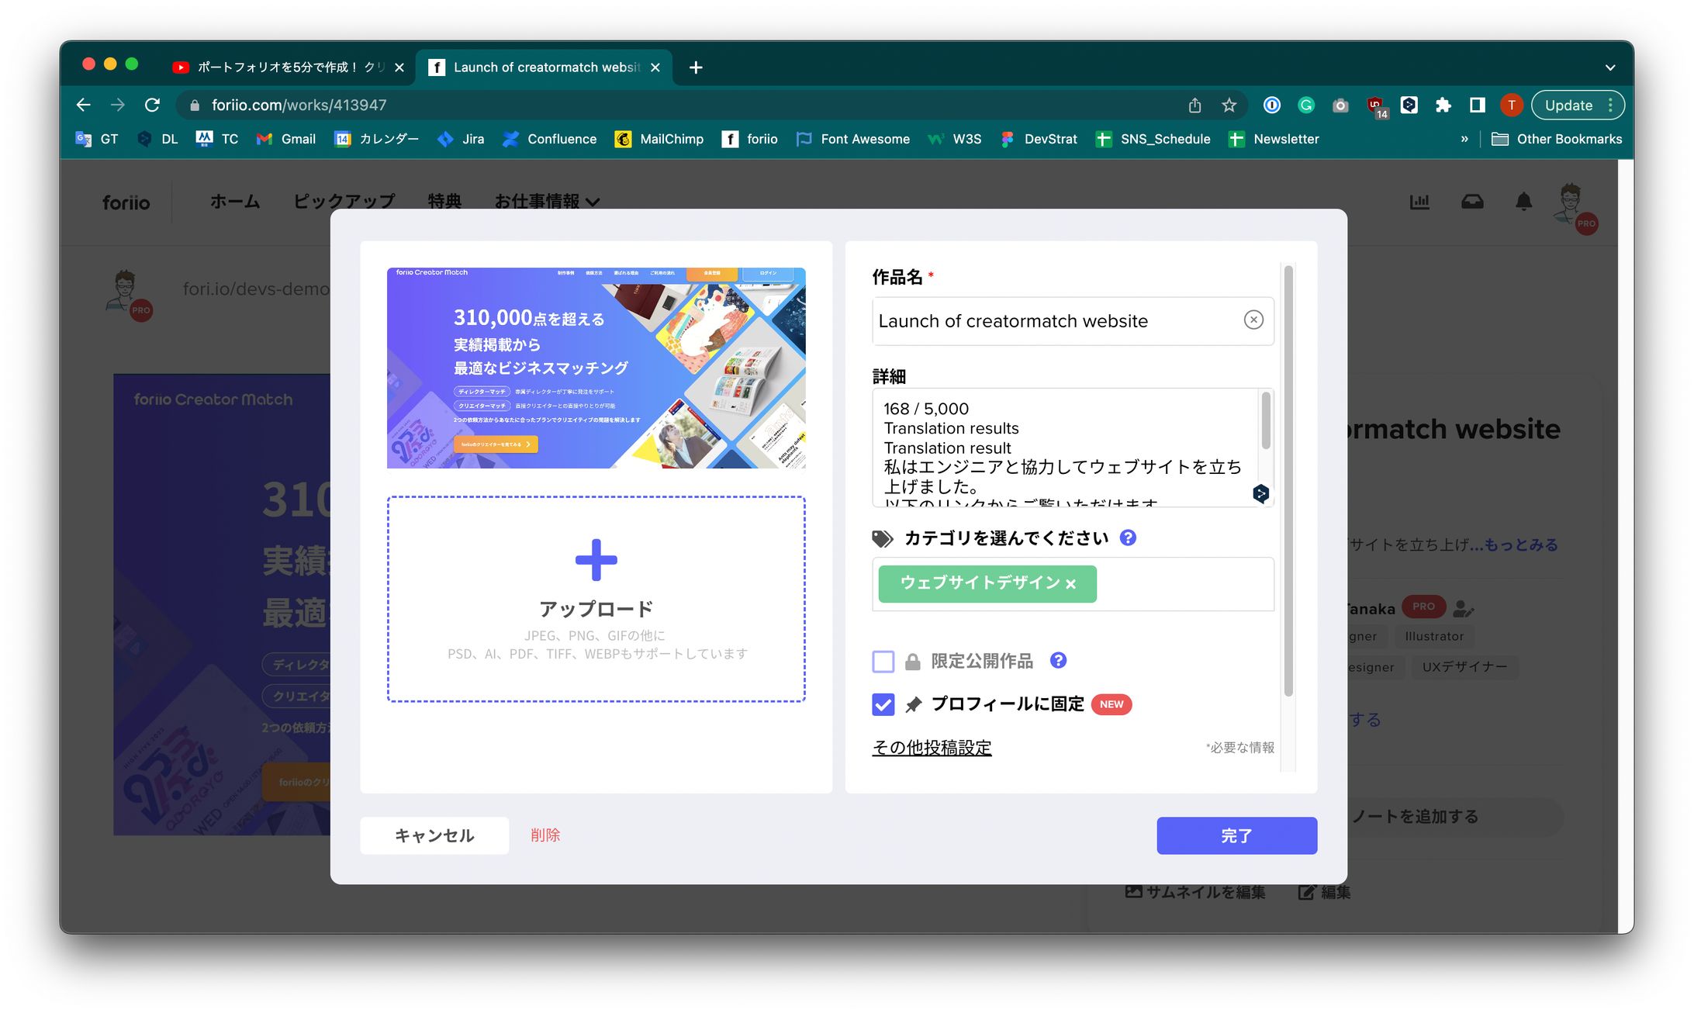Open the Newsletter bookmark
Image resolution: width=1694 pixels, height=1013 pixels.
pos(1274,139)
